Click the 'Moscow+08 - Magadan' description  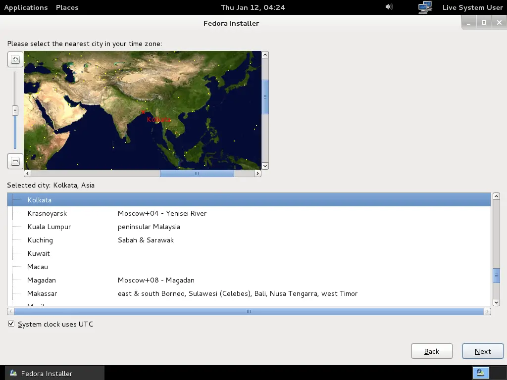click(156, 280)
